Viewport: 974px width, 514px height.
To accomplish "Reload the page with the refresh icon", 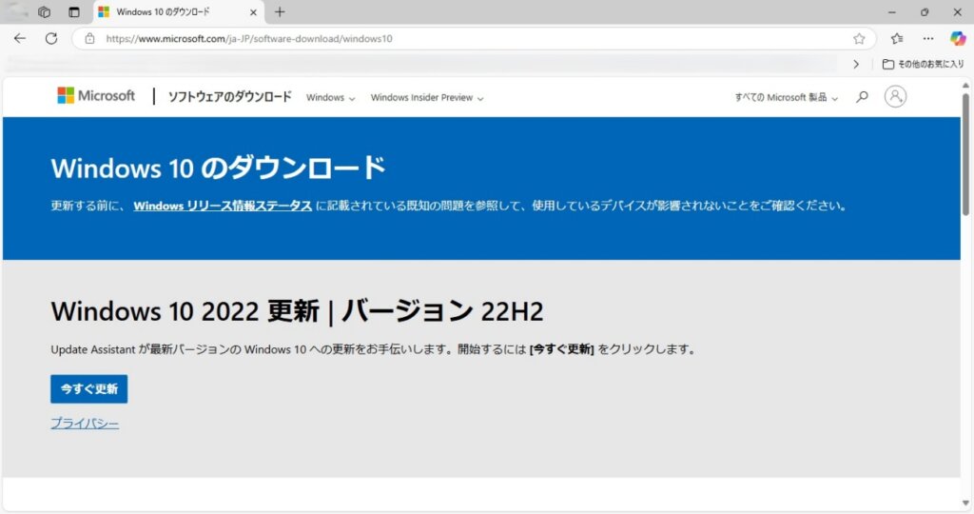I will [51, 38].
